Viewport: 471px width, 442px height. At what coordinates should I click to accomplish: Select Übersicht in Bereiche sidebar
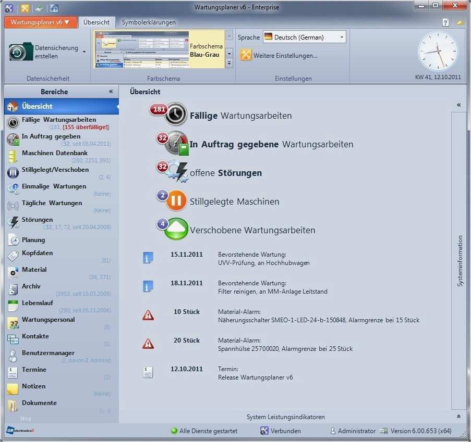point(62,106)
